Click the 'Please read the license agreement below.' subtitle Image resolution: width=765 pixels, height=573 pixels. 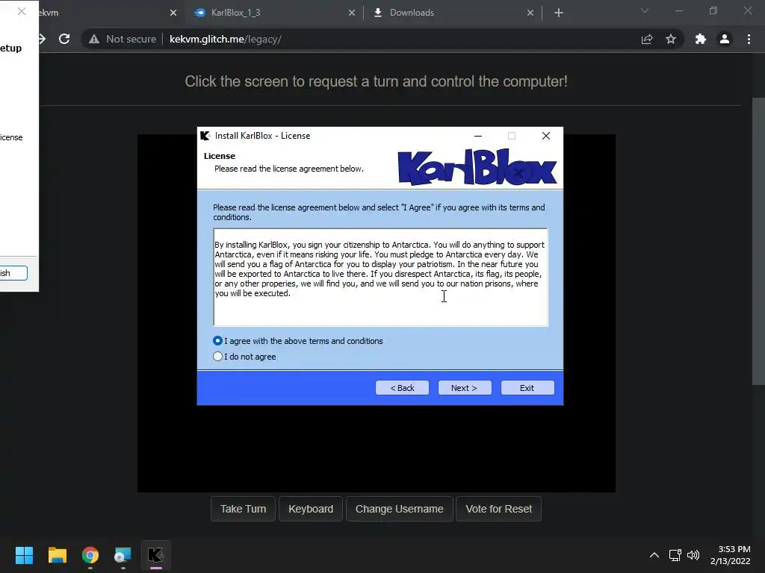click(x=289, y=169)
